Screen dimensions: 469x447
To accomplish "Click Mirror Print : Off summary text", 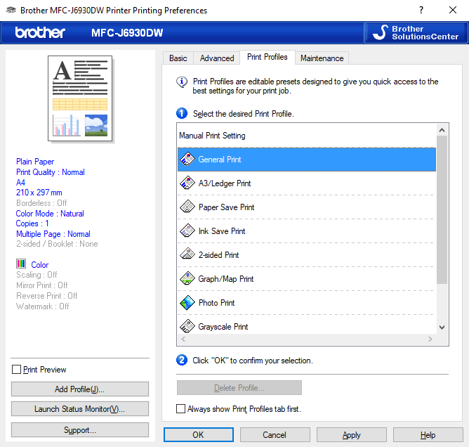I will pos(42,285).
